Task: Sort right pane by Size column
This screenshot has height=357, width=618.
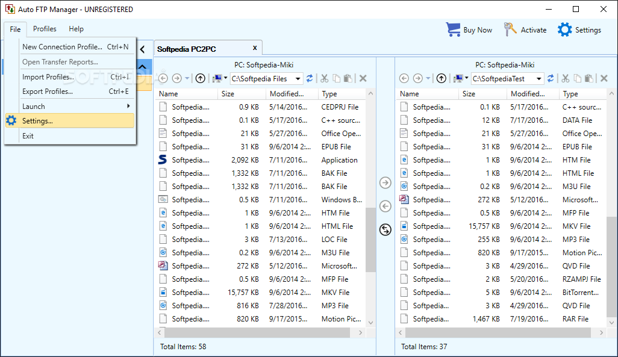Action: click(482, 94)
